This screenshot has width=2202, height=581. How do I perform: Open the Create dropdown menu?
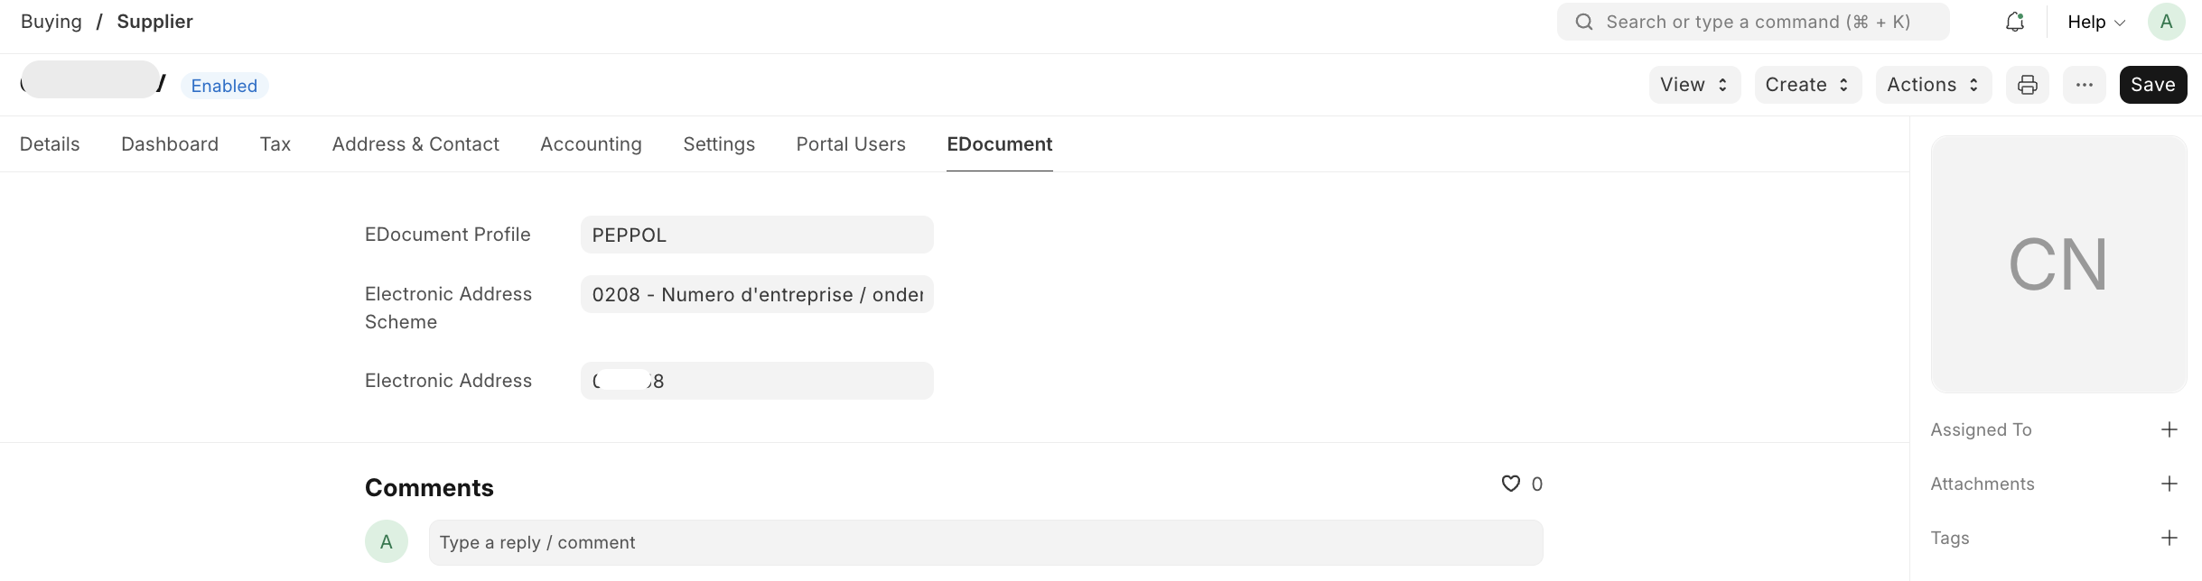tap(1807, 85)
